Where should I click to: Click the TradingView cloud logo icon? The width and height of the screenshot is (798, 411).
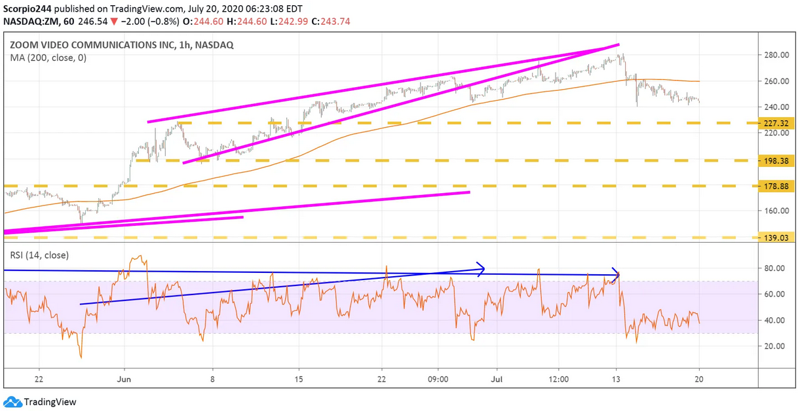(12, 401)
